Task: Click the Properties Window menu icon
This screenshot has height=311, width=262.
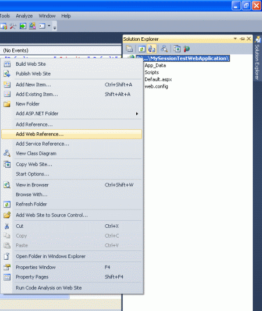Action: pyautogui.click(x=7, y=267)
